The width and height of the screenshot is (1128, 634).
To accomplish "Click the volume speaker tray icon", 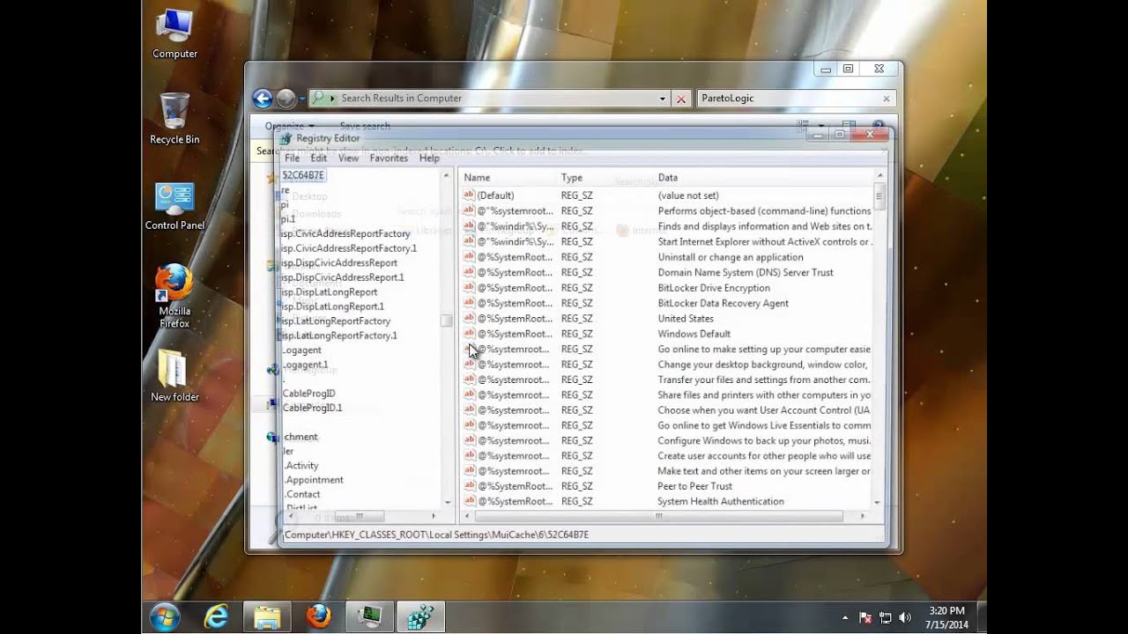I will click(x=906, y=617).
